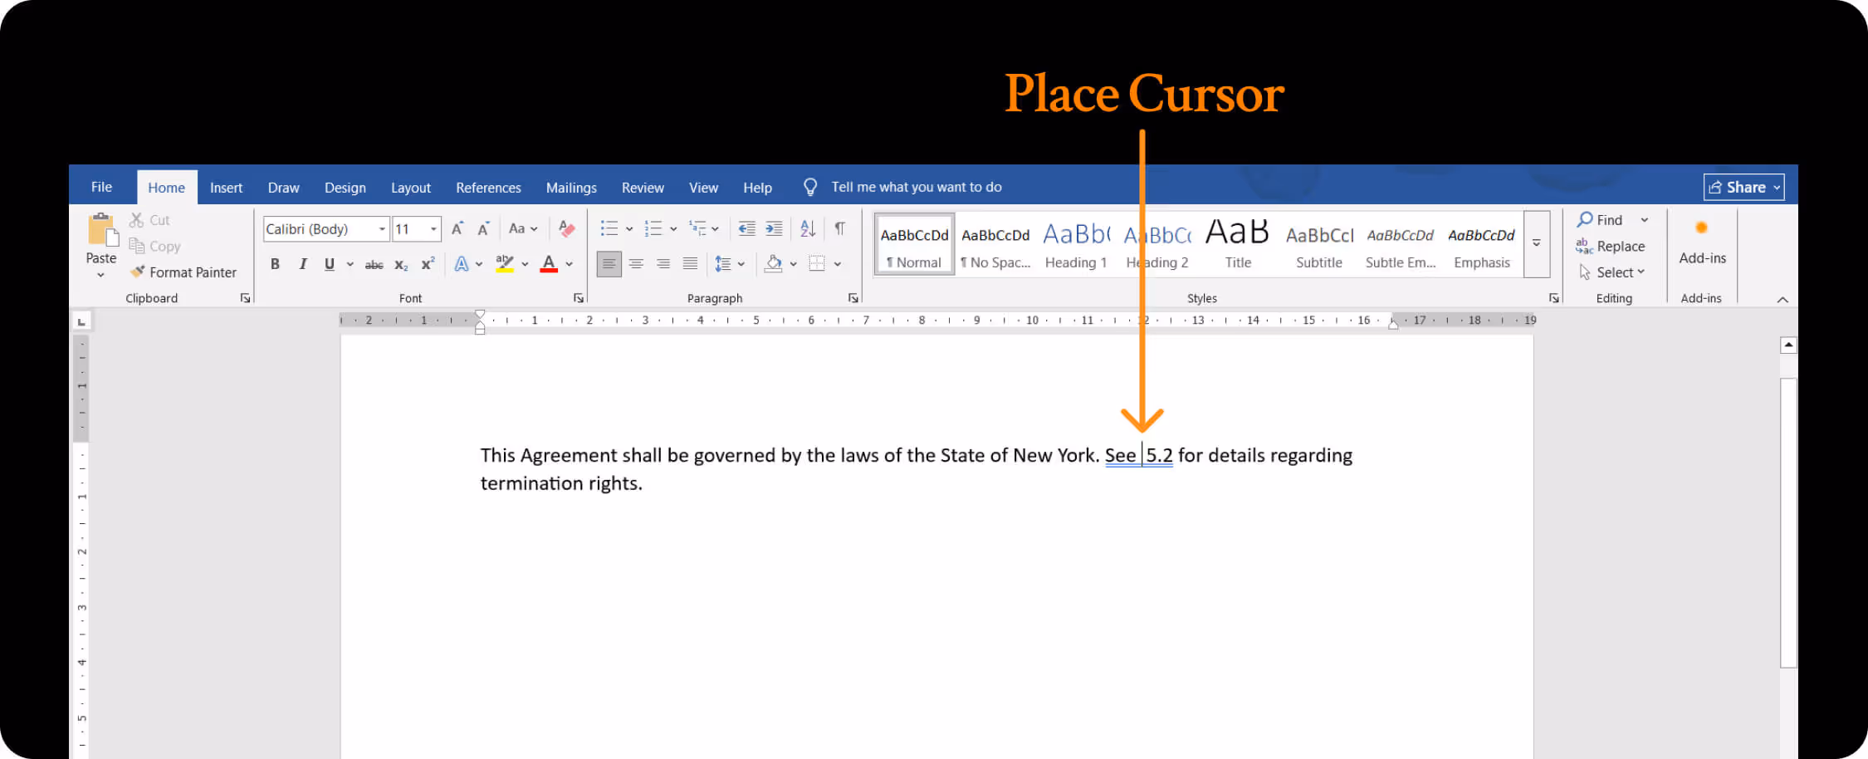Image resolution: width=1868 pixels, height=759 pixels.
Task: Decrease paragraph indent
Action: click(747, 228)
